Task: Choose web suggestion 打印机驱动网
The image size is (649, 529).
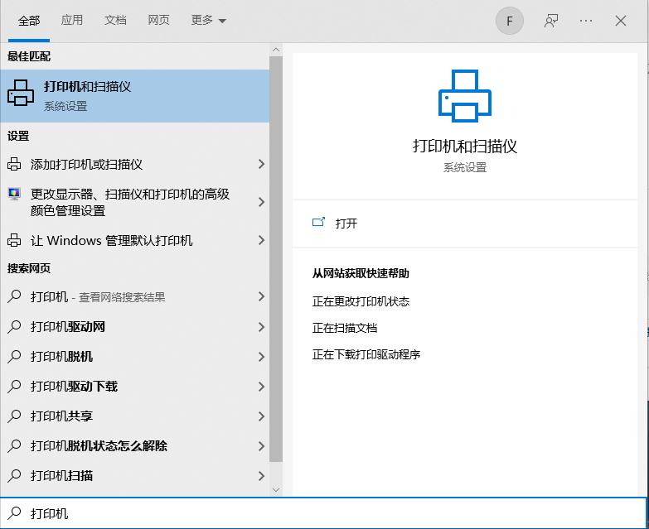Action: pyautogui.click(x=67, y=327)
